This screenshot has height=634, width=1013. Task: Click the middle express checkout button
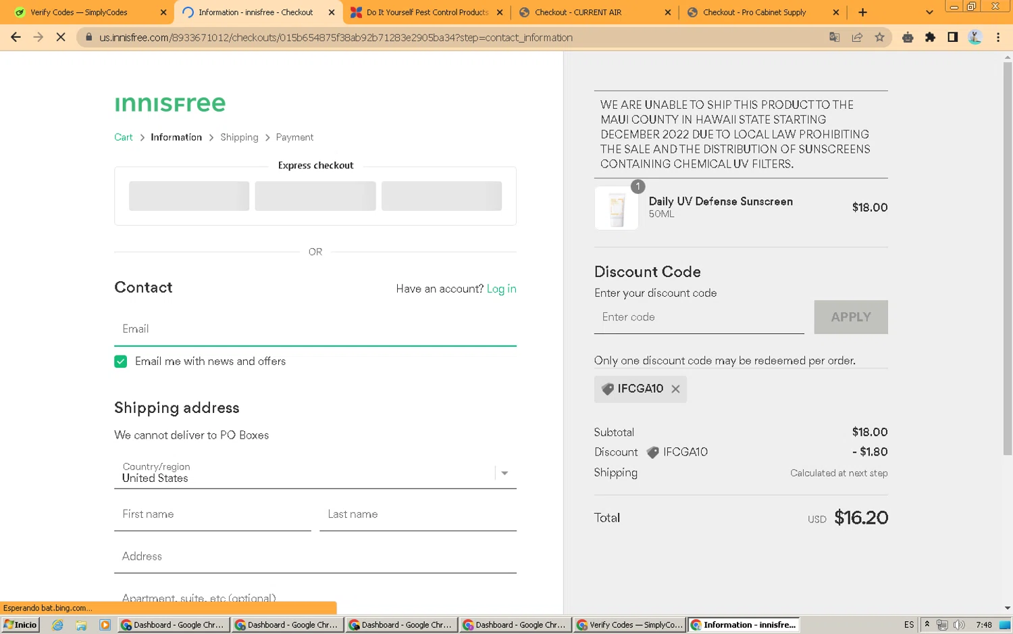pyautogui.click(x=315, y=196)
